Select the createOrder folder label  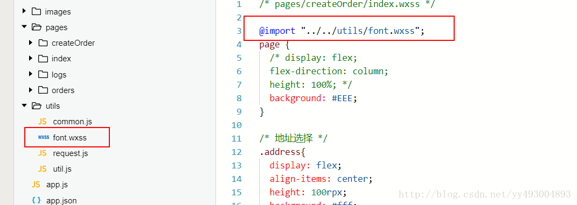click(73, 43)
